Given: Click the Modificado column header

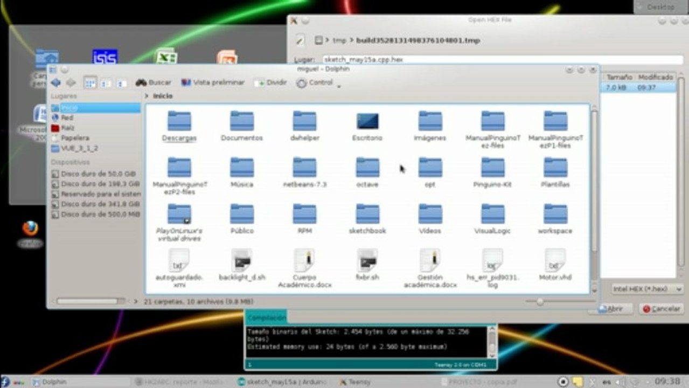Looking at the screenshot, I should 656,78.
